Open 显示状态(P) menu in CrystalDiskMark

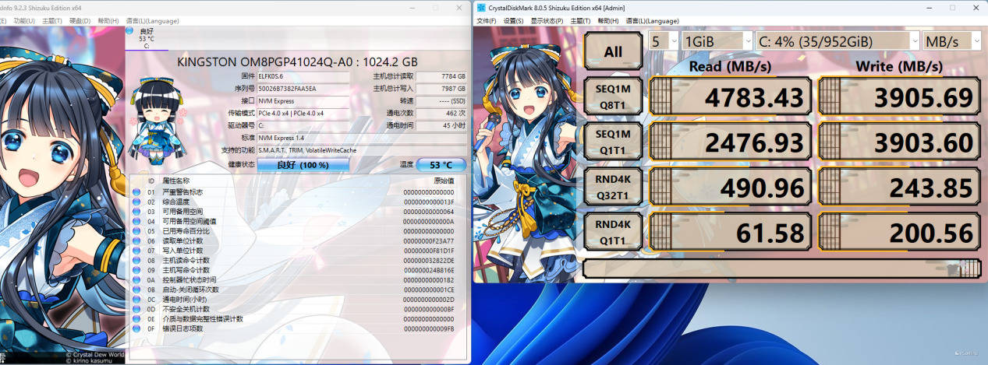tap(547, 20)
